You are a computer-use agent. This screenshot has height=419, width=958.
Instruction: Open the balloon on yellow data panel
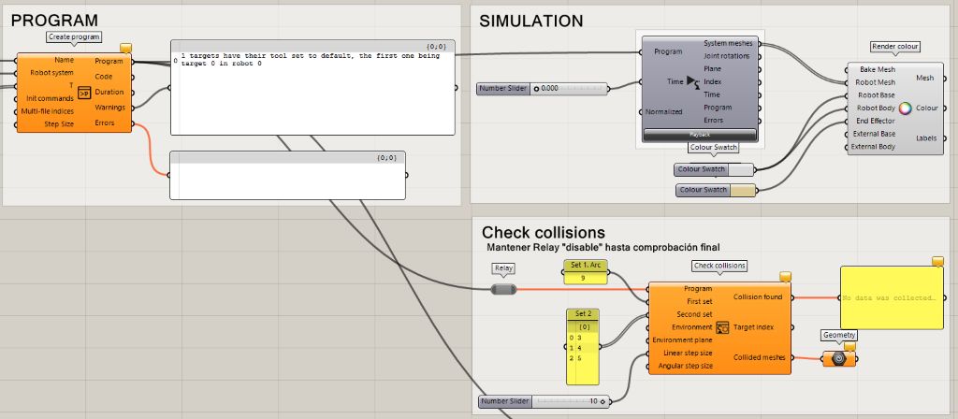coord(937,261)
